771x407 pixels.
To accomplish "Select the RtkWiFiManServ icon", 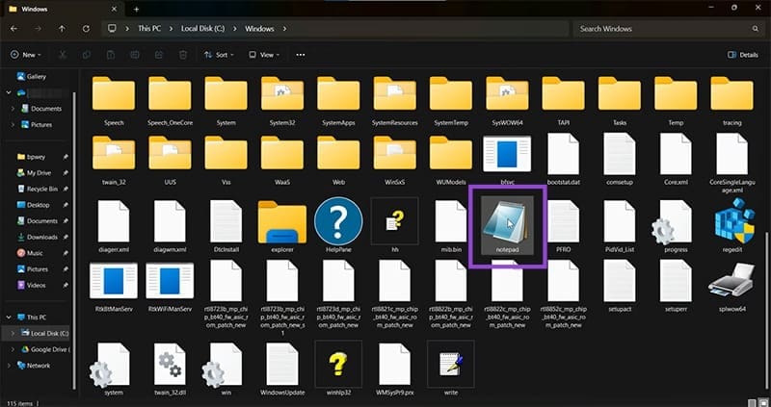I will coord(170,281).
